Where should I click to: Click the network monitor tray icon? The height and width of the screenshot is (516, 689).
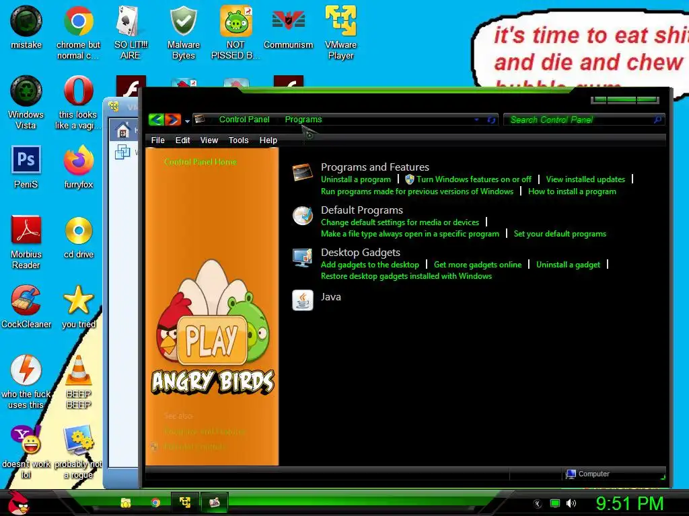[555, 503]
